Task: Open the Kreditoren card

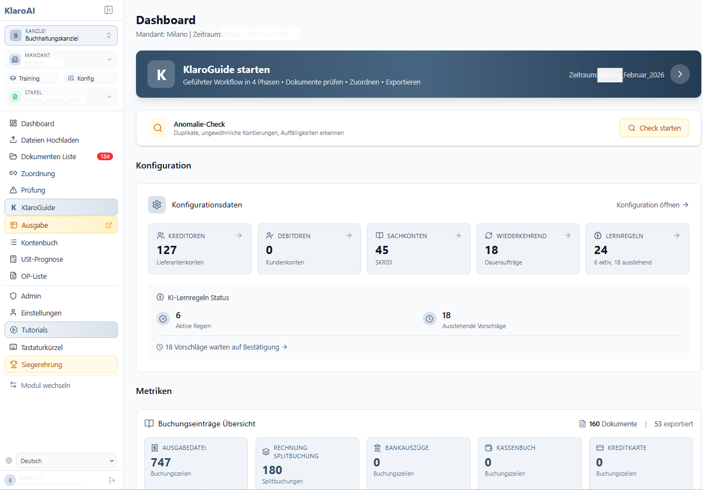Action: [x=200, y=249]
